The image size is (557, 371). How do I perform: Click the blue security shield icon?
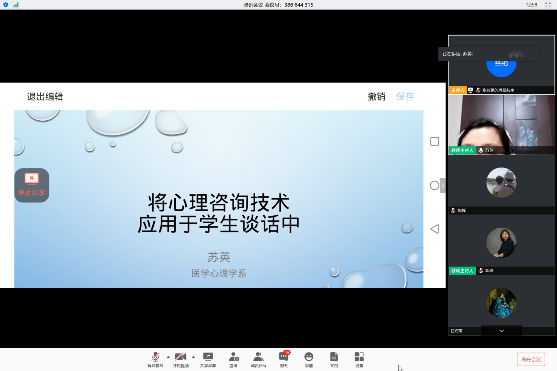[x=6, y=5]
